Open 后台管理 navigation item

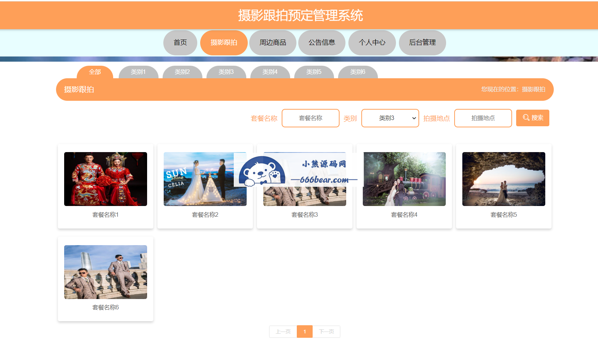point(423,43)
